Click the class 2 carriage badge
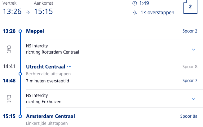This screenshot has height=127, width=203. click(x=190, y=7)
